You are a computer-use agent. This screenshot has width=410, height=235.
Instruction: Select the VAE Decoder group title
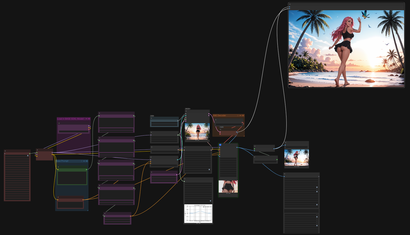(x=220, y=115)
